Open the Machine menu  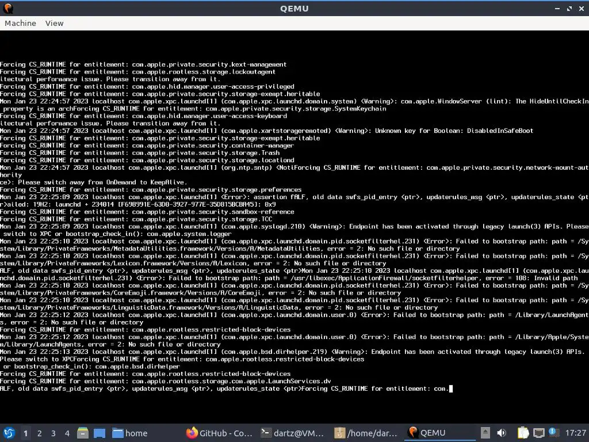click(20, 23)
